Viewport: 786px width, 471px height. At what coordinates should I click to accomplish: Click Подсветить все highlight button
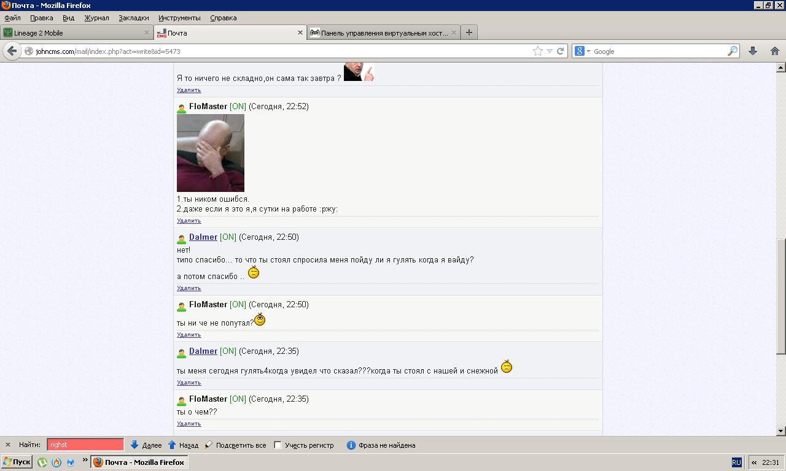pos(235,445)
